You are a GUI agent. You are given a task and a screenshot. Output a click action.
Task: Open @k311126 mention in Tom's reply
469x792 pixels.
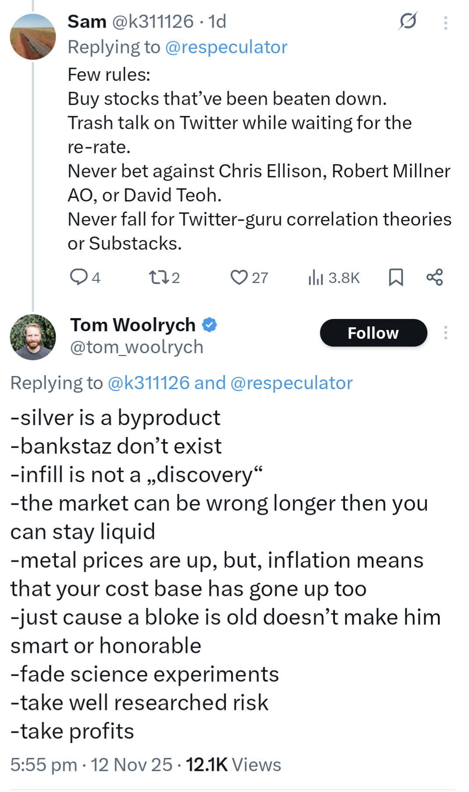[149, 383]
